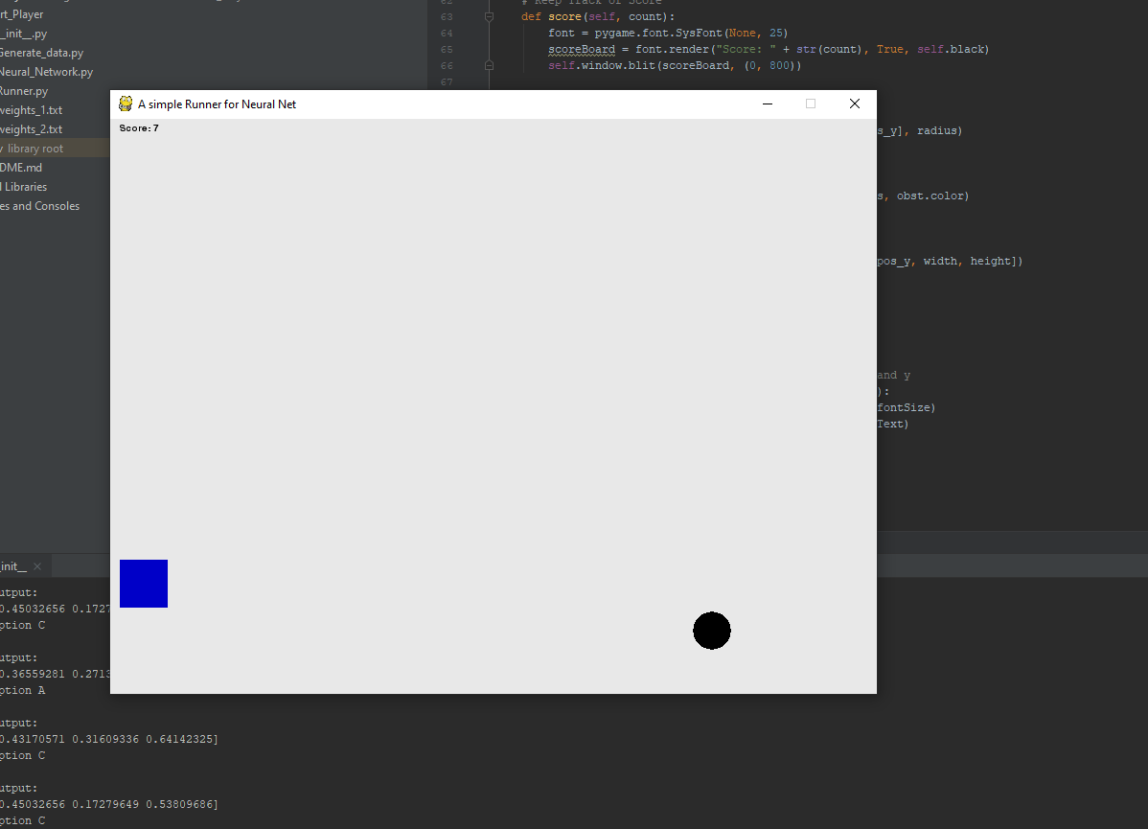Click line number 64 in the editor gutter

447,33
